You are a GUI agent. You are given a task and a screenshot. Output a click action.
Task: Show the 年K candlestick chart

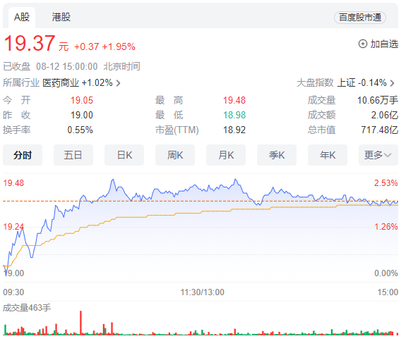[x=328, y=155]
